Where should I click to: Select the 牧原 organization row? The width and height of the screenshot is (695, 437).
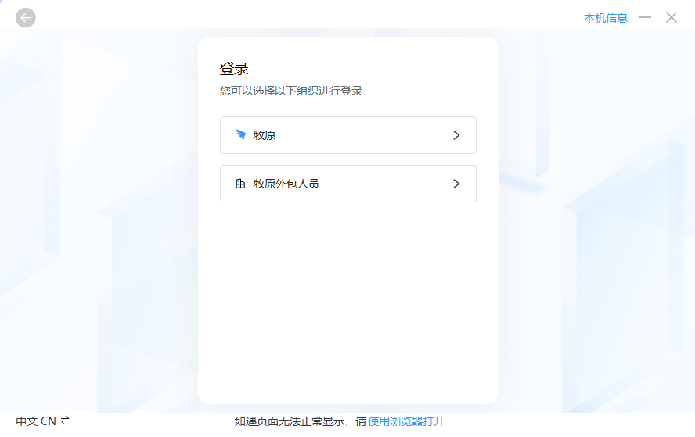pos(348,135)
